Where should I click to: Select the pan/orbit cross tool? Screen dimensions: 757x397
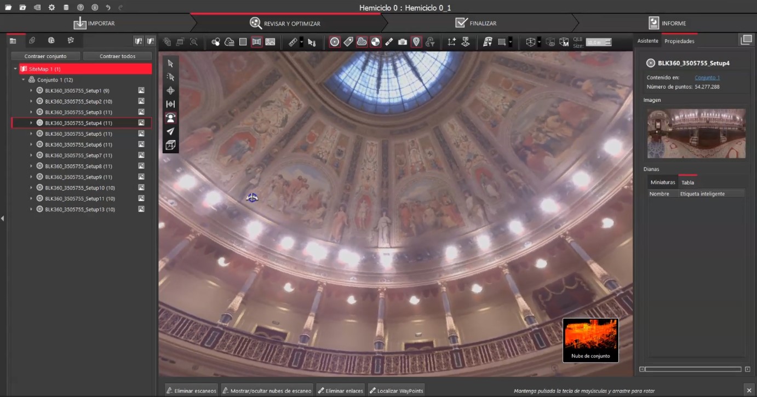170,90
